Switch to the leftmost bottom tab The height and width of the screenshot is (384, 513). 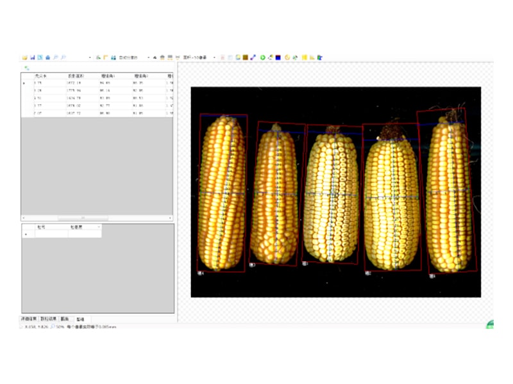tap(29, 318)
